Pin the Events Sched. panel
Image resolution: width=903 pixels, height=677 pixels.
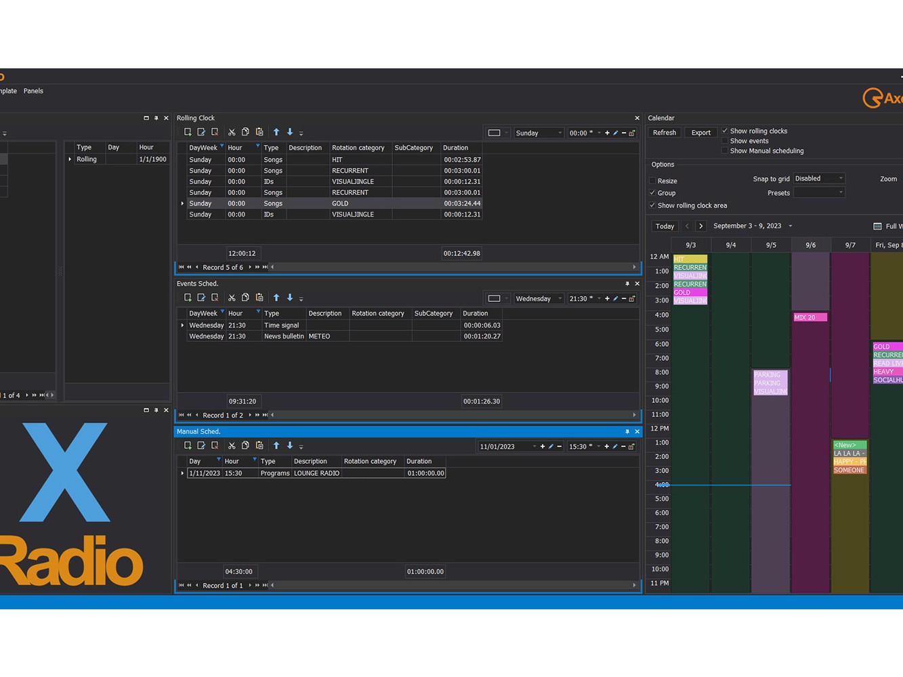627,284
